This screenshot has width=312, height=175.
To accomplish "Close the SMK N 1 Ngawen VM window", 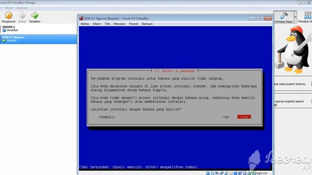I will 268,18.
